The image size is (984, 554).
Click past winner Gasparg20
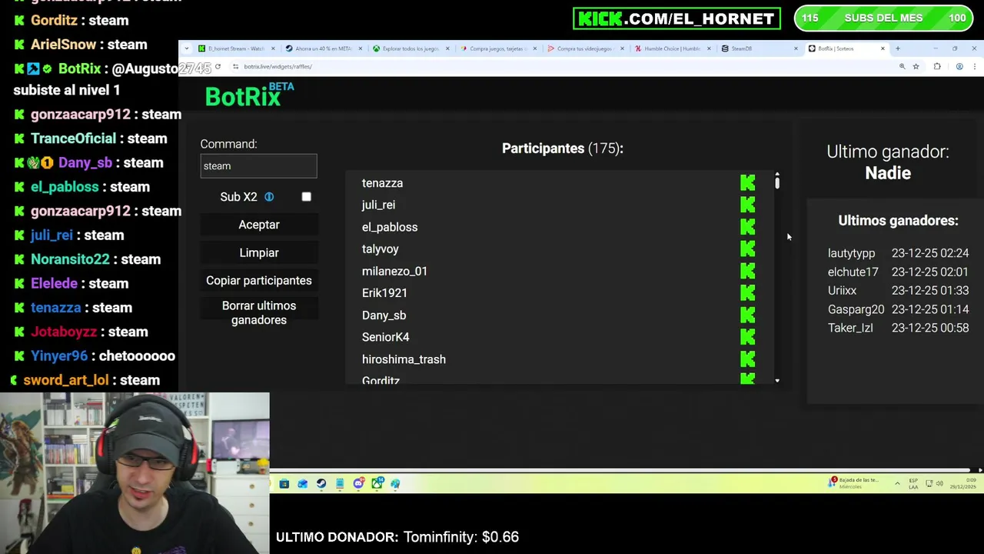tap(856, 309)
